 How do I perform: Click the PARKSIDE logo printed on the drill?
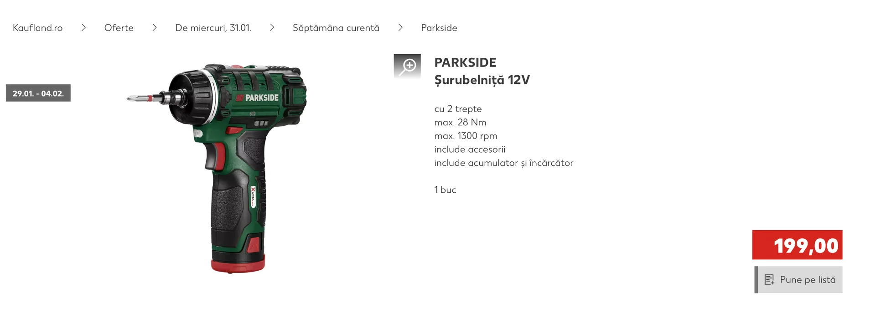click(257, 98)
